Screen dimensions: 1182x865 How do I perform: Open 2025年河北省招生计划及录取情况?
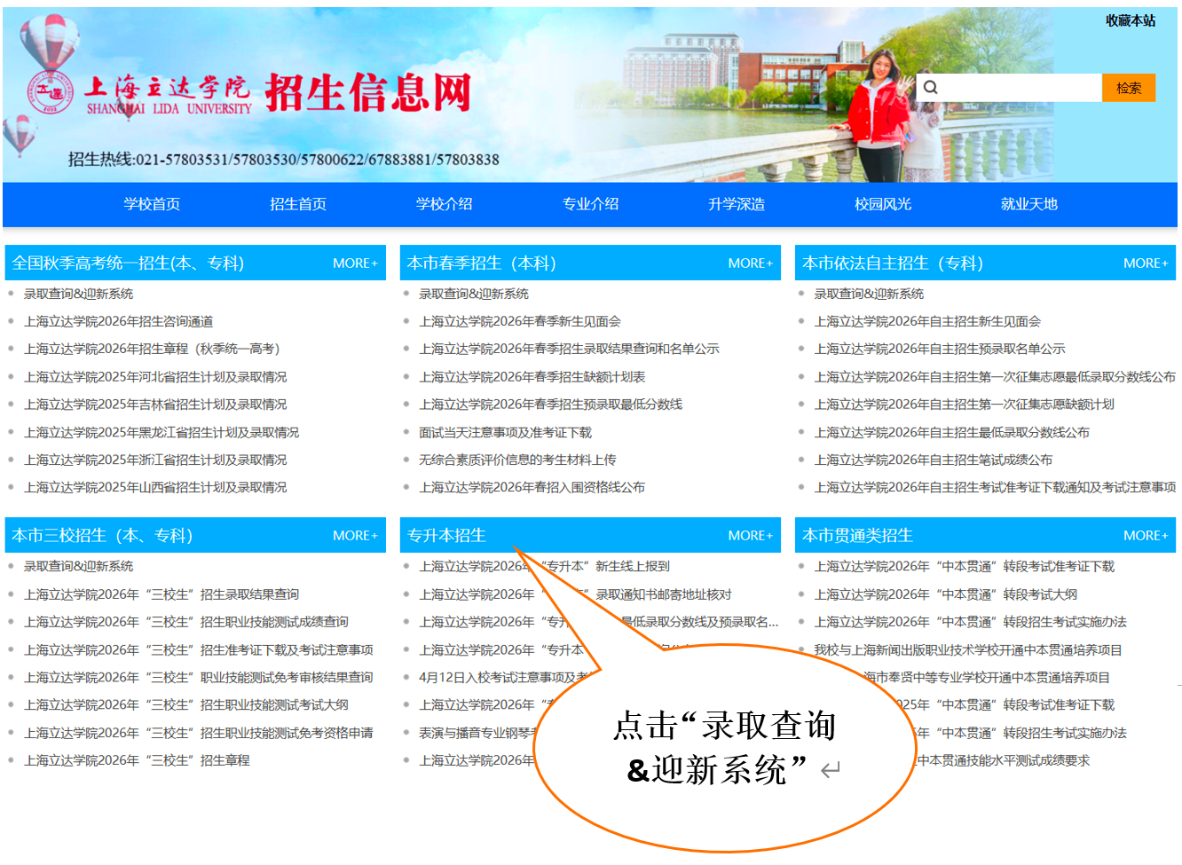pyautogui.click(x=155, y=377)
